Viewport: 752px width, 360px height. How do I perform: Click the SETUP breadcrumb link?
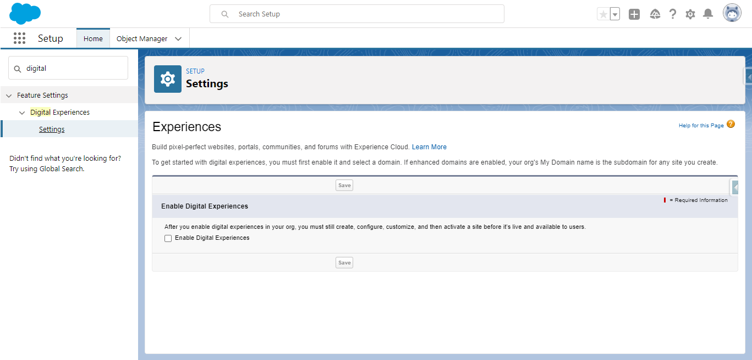[x=195, y=71]
